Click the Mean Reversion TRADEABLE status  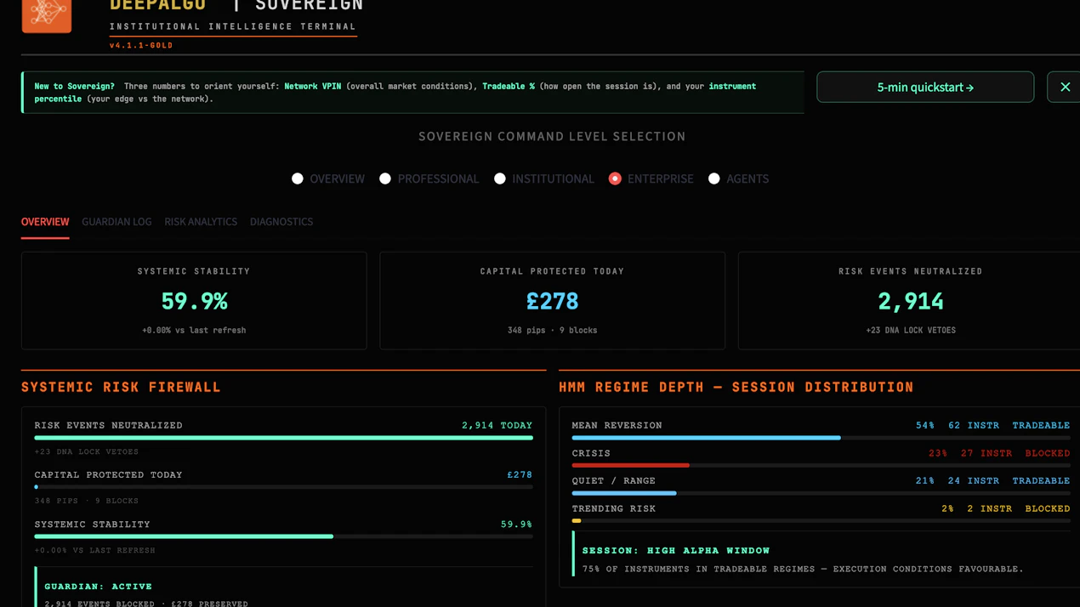(x=1041, y=425)
